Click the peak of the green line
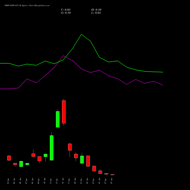 [81, 34]
